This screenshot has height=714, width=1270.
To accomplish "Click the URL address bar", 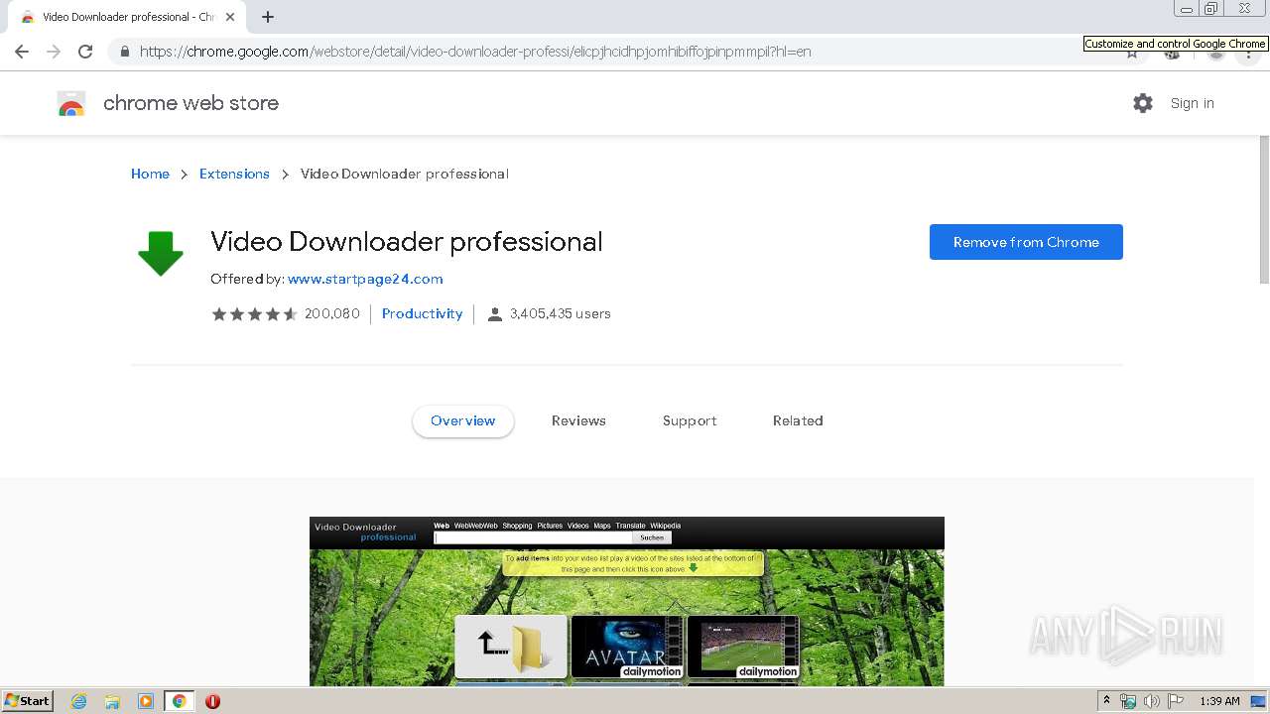I will point(615,52).
